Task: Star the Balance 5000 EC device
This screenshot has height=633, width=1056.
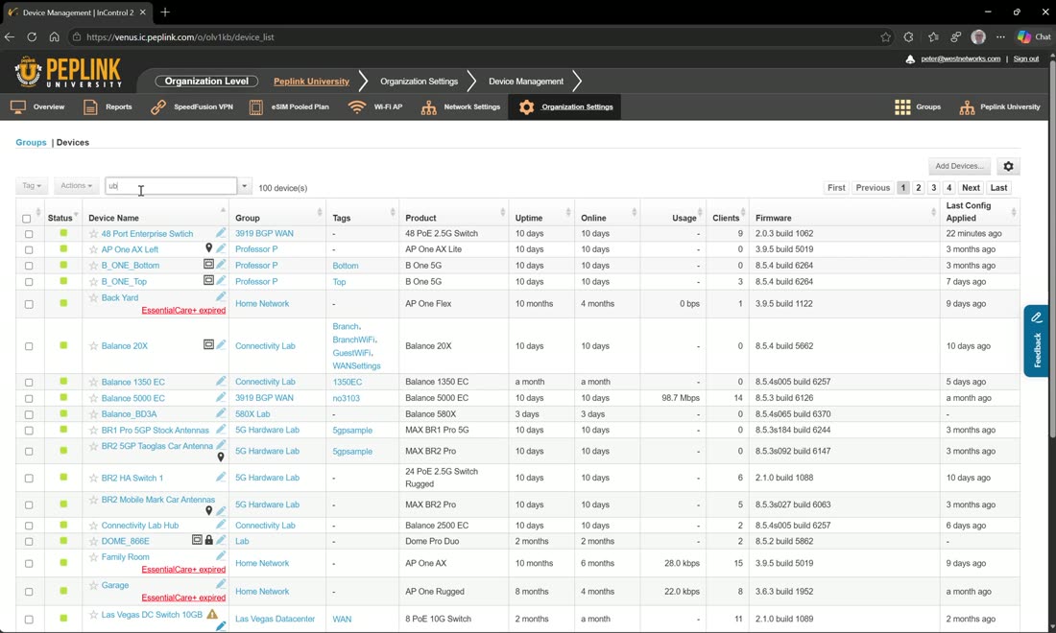Action: [94, 398]
